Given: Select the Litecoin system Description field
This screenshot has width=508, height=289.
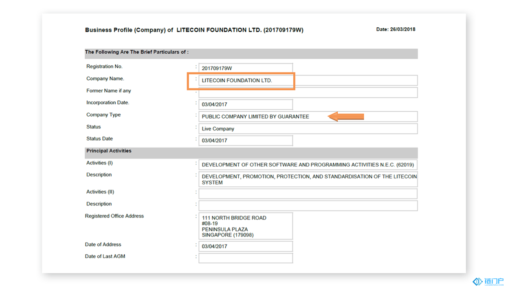Looking at the screenshot, I should tap(308, 180).
